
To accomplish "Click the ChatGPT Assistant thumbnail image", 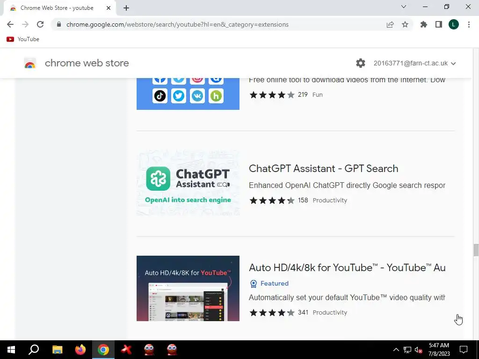I will tap(188, 183).
